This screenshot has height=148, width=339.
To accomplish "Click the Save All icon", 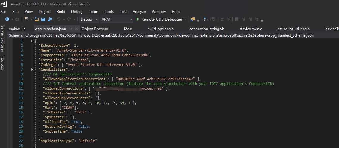I will click(49, 19).
